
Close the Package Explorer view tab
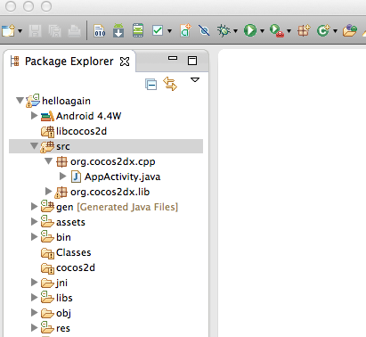point(125,62)
